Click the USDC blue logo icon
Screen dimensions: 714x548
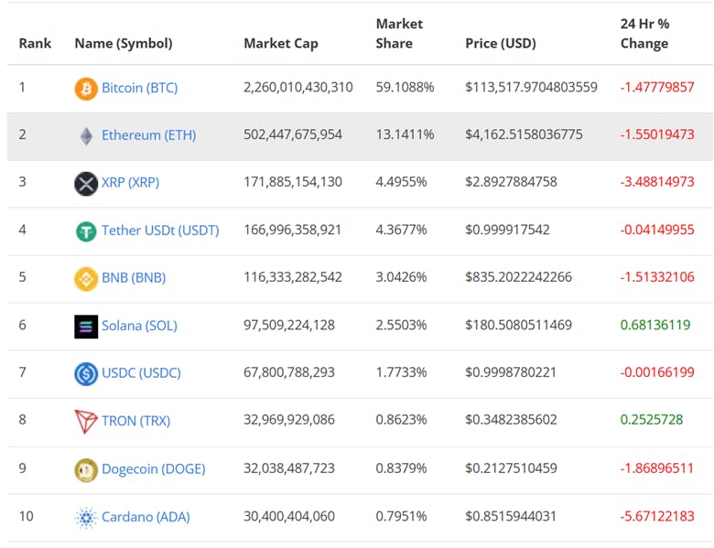(x=86, y=373)
